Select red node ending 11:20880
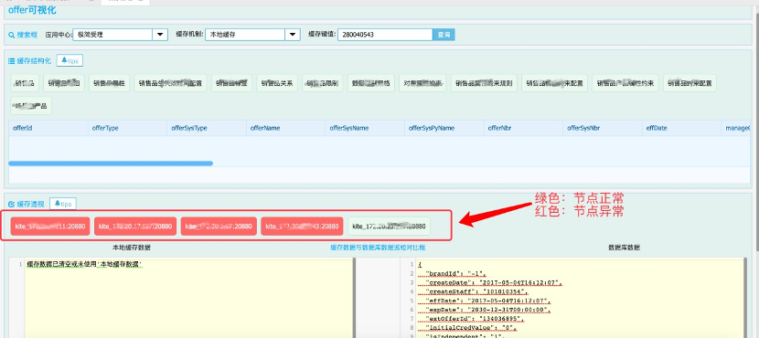The width and height of the screenshot is (759, 338). pyautogui.click(x=50, y=227)
